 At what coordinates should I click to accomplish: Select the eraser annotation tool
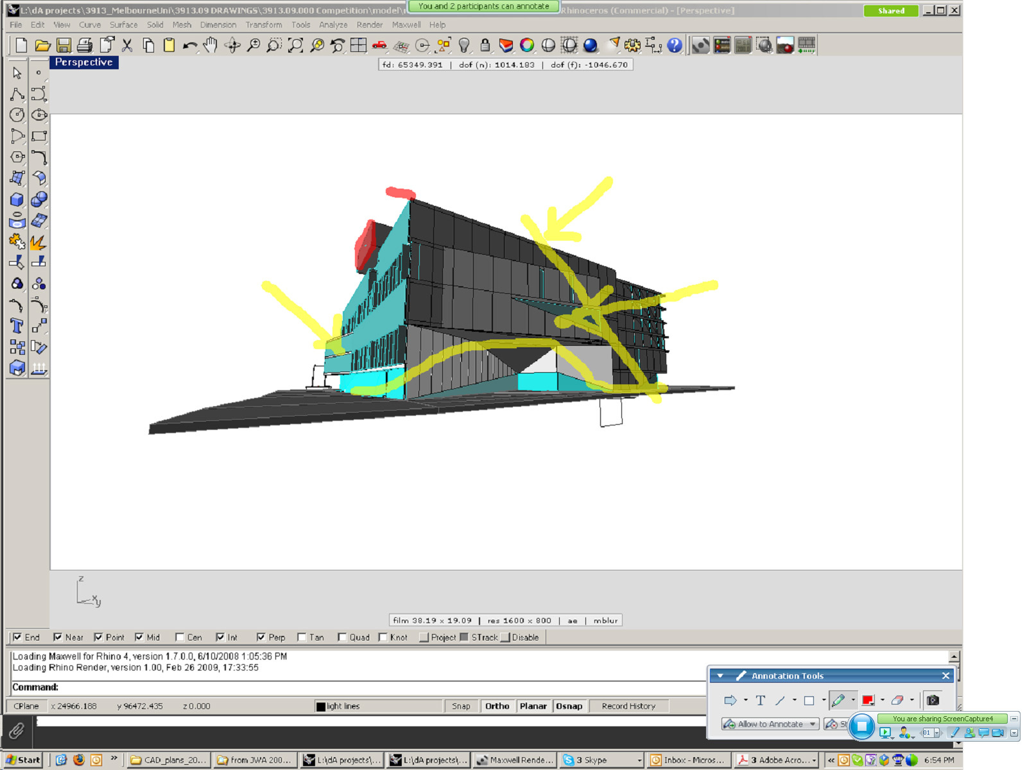[897, 700]
